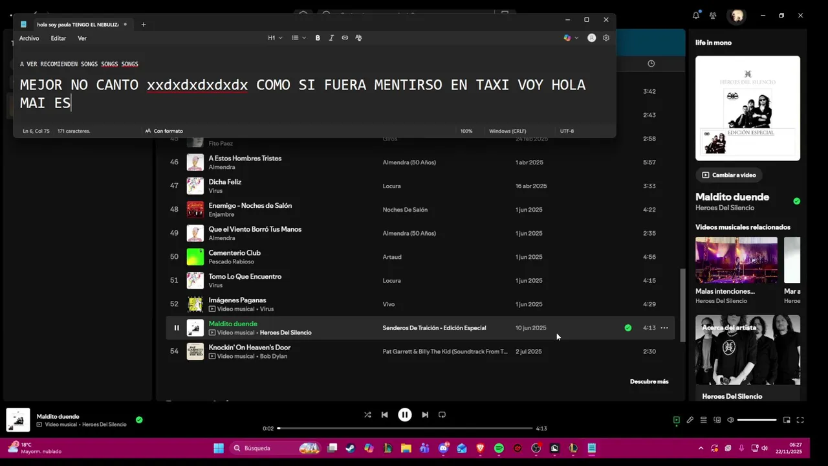Toggle saved checkmark on Maldito duende row

(627, 328)
